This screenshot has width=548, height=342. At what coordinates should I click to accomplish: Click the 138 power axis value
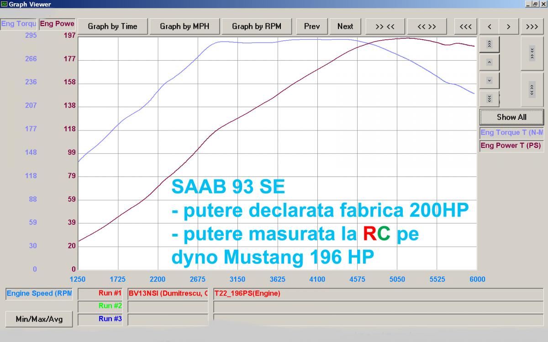69,106
